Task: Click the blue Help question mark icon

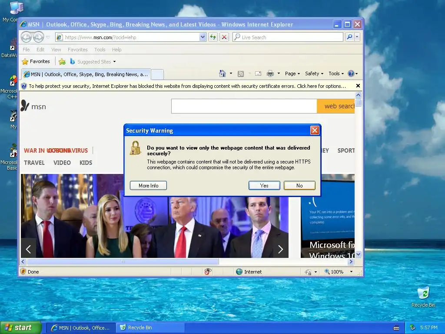Action: point(351,73)
